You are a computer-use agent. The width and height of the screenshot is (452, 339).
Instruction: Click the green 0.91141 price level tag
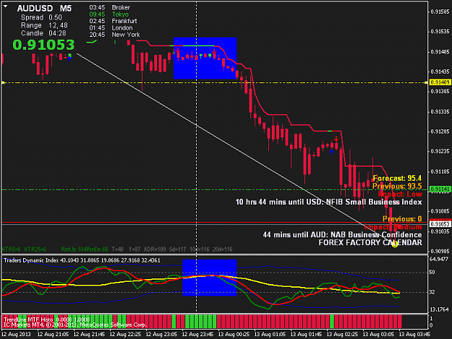[440, 189]
